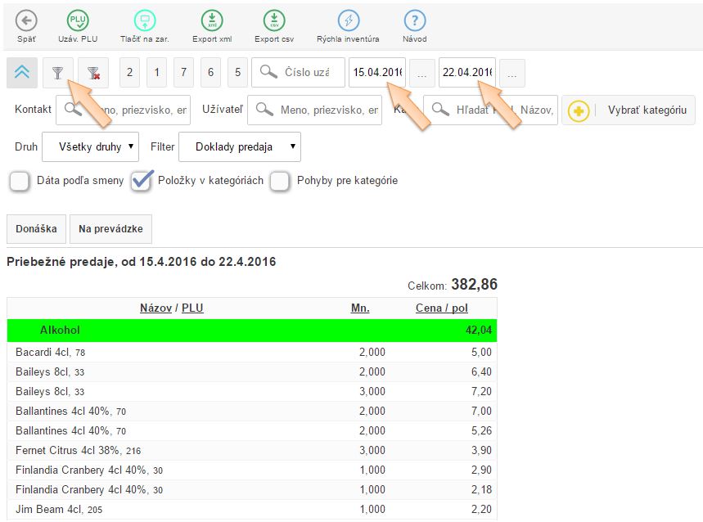Uncheck Položky v kategóriách
Screen dimensions: 703x522
point(139,182)
